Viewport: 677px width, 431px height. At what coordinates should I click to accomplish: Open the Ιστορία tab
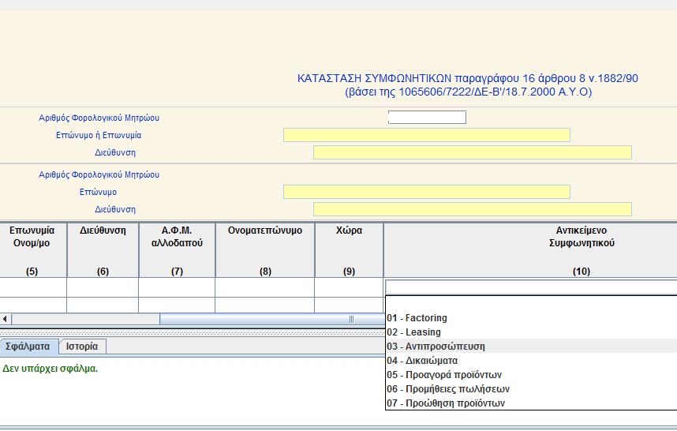[82, 347]
